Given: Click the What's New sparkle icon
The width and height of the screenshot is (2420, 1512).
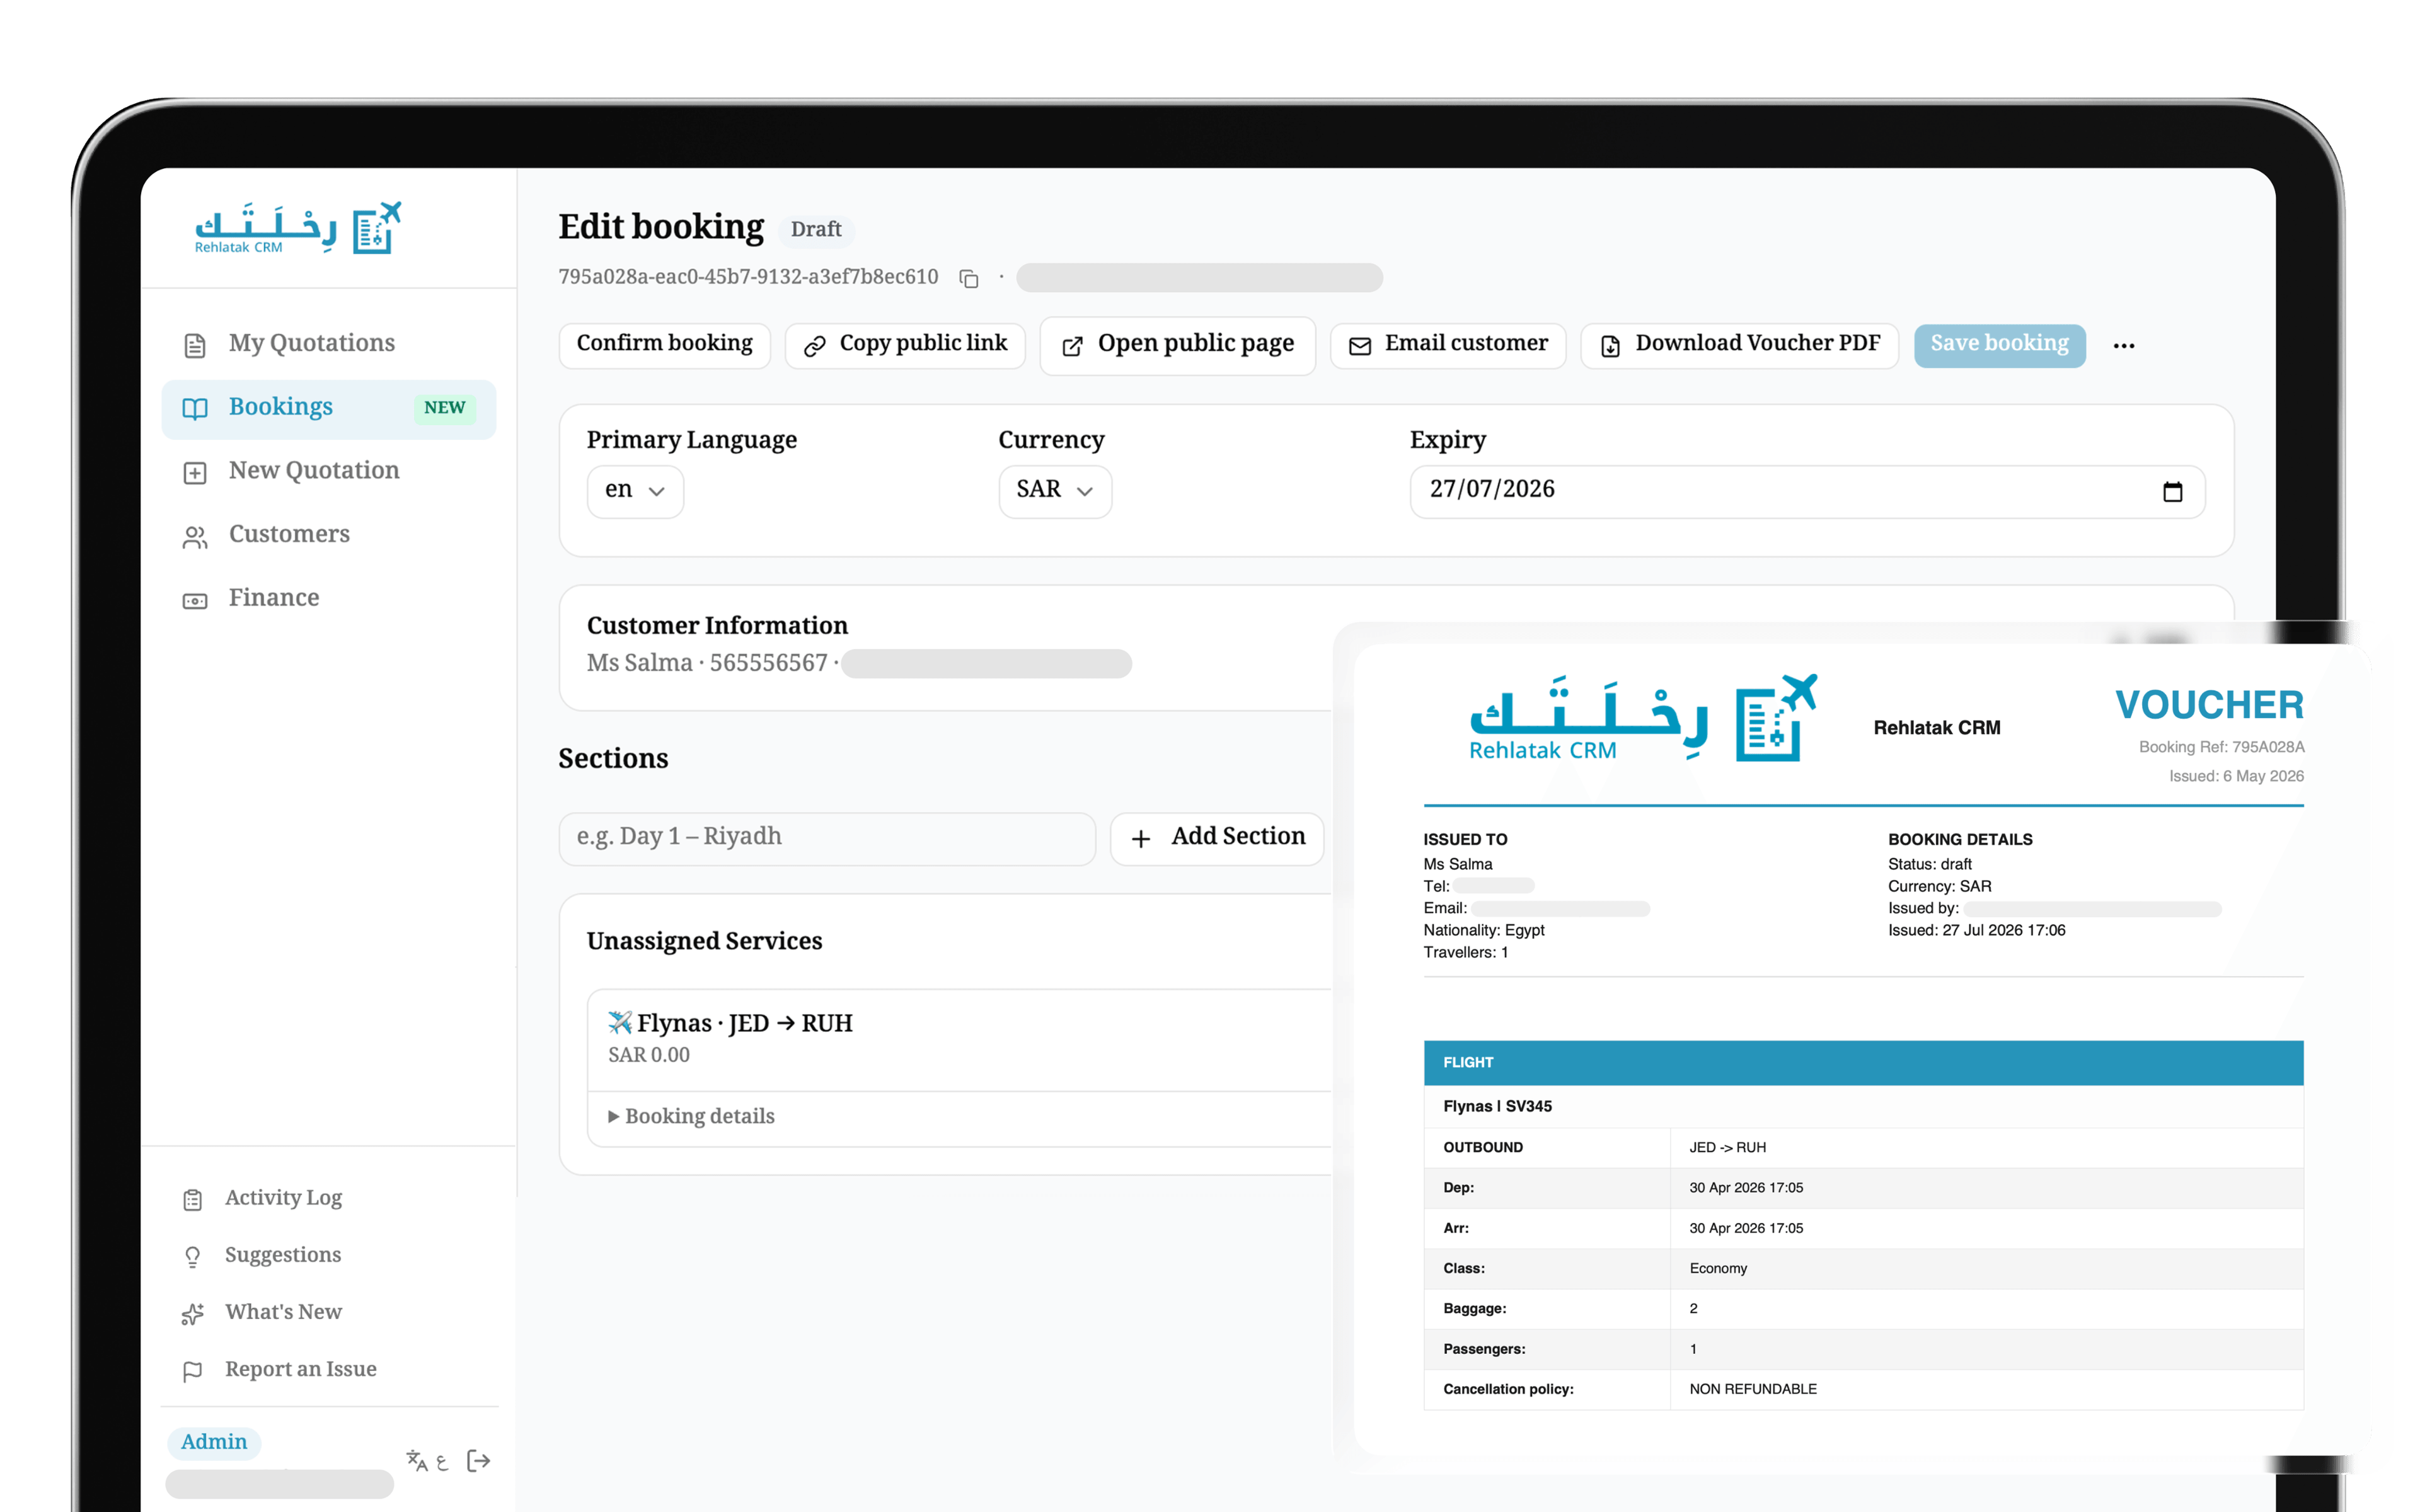Looking at the screenshot, I should click(193, 1313).
